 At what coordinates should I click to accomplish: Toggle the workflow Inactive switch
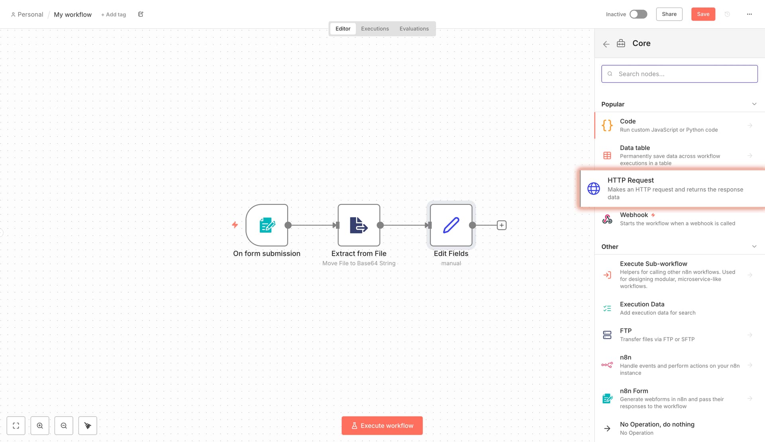[x=638, y=14]
